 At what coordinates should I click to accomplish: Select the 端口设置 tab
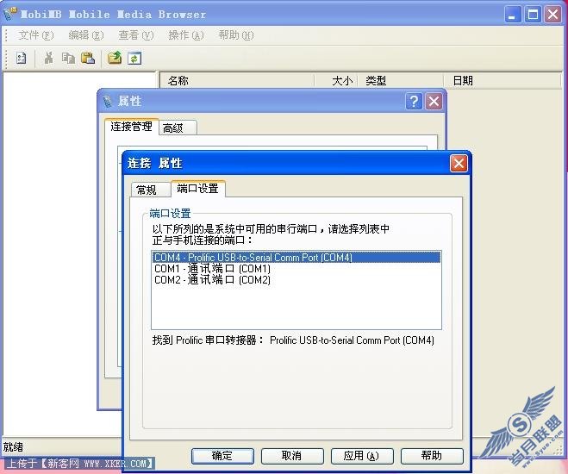pos(197,188)
